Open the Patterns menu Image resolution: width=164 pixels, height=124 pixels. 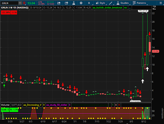140,3
